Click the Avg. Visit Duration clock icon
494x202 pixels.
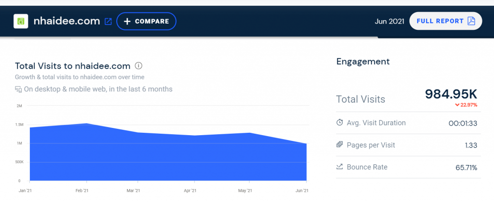click(x=340, y=123)
